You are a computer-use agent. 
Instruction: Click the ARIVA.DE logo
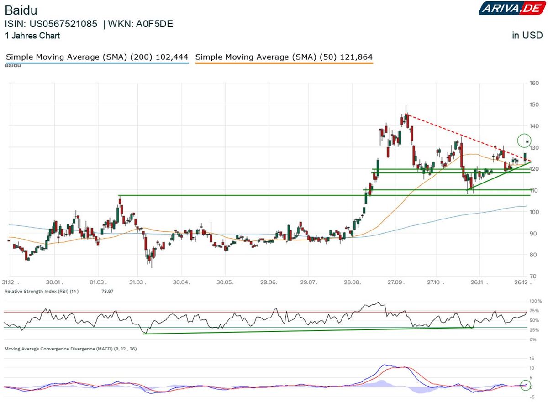(511, 9)
